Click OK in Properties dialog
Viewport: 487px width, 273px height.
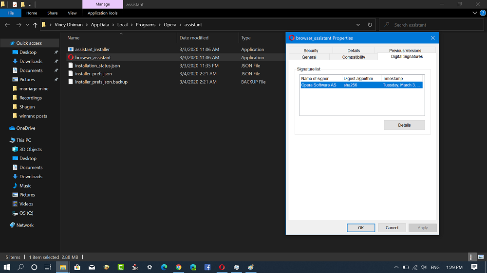pyautogui.click(x=360, y=228)
